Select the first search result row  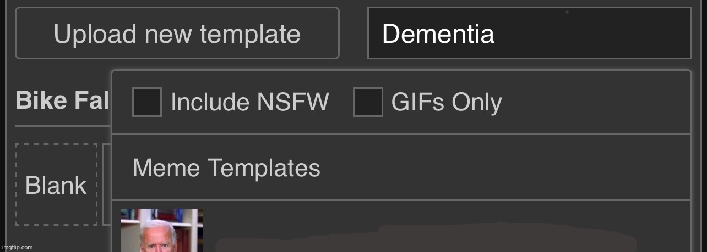pyautogui.click(x=401, y=226)
